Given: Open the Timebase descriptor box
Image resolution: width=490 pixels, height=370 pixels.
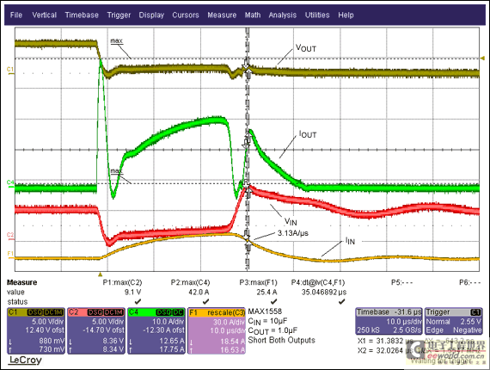Looking at the screenshot, I should click(x=389, y=321).
